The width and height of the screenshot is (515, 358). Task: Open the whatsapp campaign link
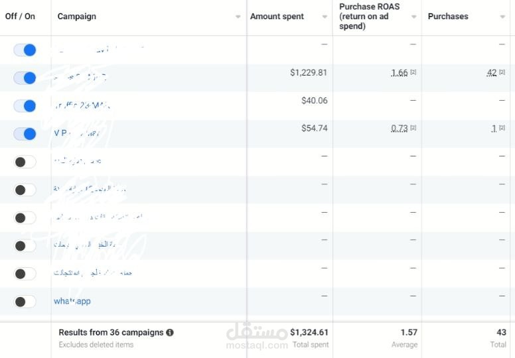point(72,301)
